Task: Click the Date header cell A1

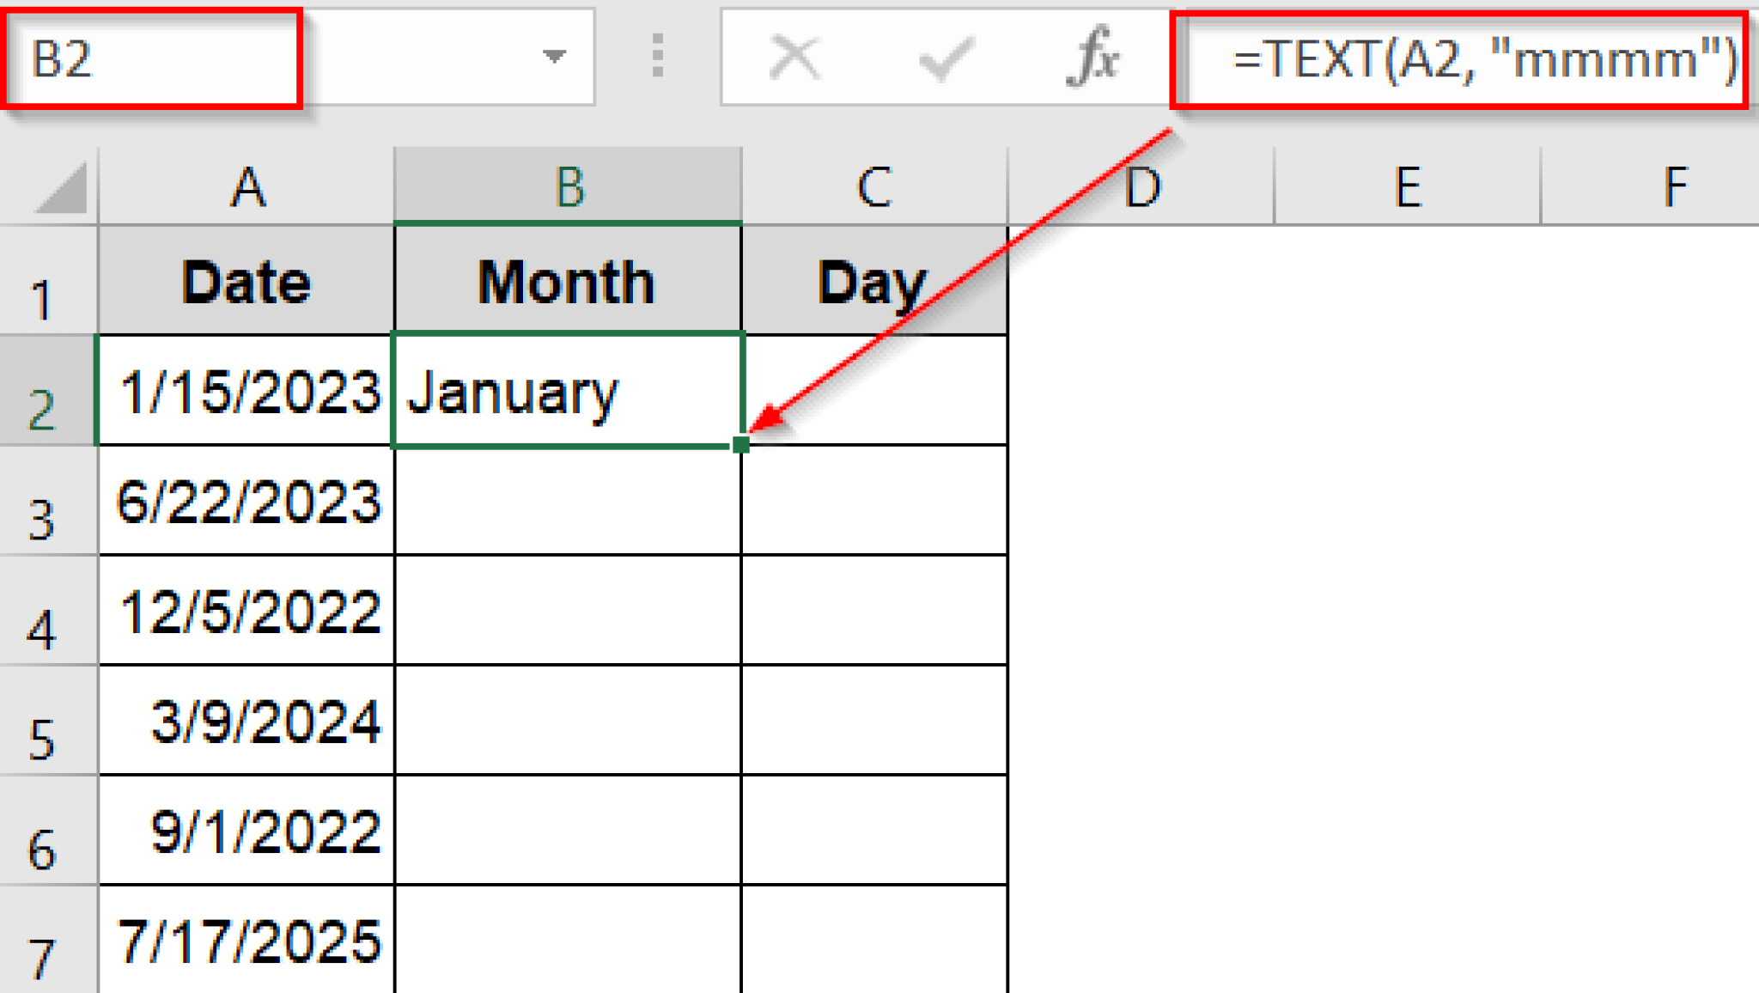Action: [247, 279]
